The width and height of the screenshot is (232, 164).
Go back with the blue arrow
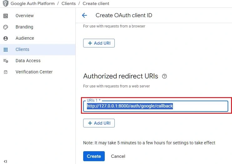[x=84, y=15]
